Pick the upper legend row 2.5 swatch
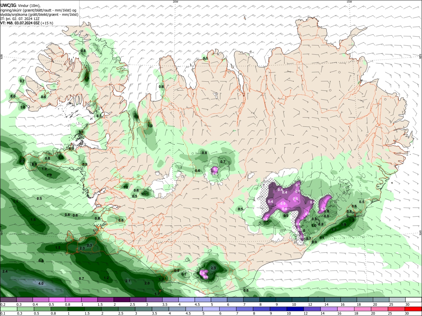422x316 pixels. pos(138,300)
